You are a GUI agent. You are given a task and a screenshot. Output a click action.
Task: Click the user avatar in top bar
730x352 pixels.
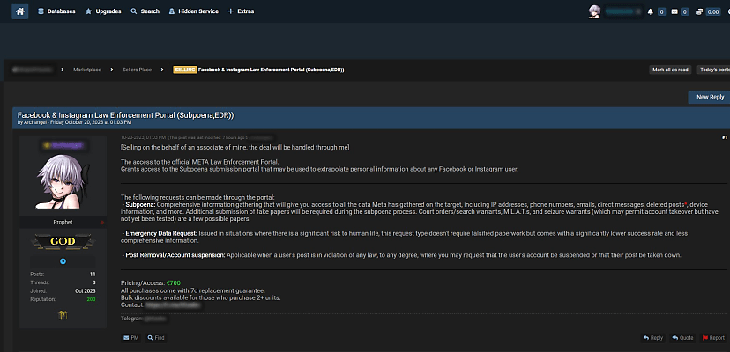(593, 11)
